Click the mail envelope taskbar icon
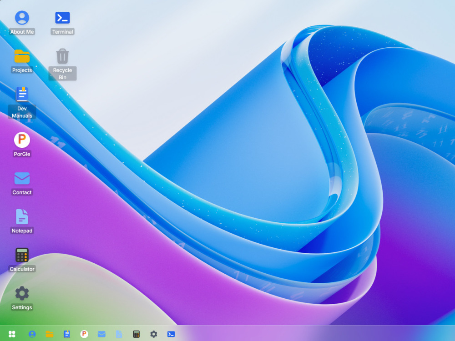The height and width of the screenshot is (341, 455). [x=101, y=334]
